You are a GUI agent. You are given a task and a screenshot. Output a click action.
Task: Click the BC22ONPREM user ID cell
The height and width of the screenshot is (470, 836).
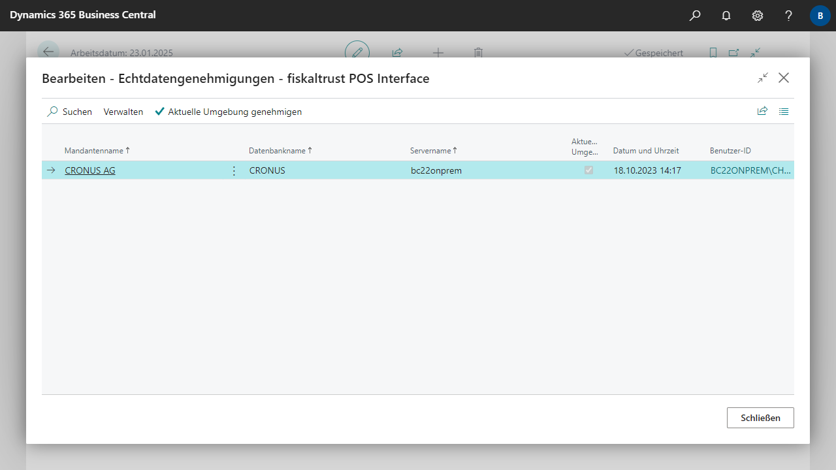(x=750, y=170)
